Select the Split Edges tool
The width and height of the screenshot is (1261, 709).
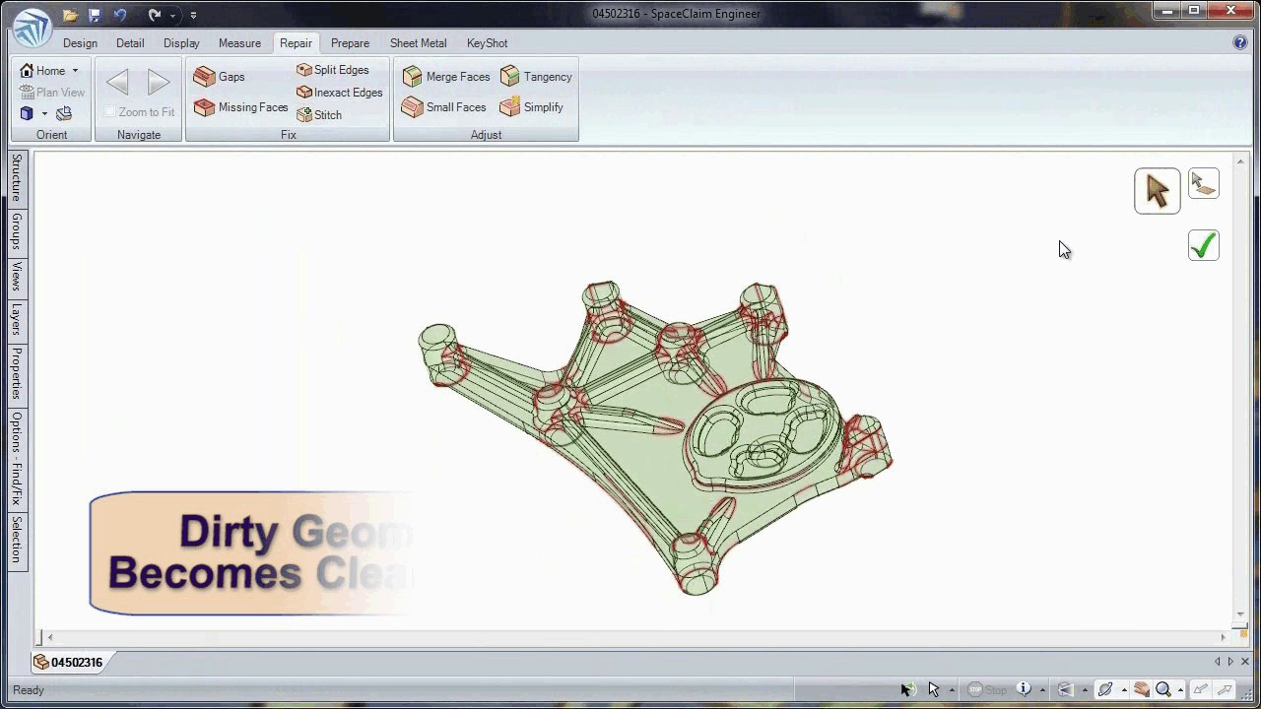[x=332, y=70]
